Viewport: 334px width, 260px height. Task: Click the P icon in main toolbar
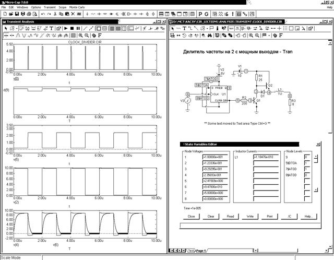(x=200, y=14)
